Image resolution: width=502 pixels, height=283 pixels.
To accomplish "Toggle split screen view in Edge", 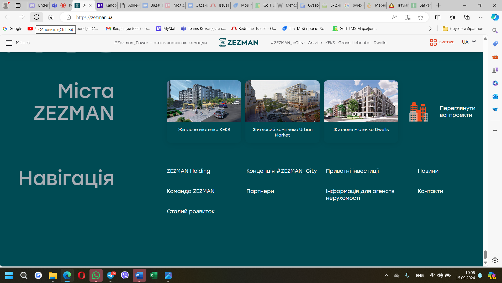I will click(x=438, y=17).
